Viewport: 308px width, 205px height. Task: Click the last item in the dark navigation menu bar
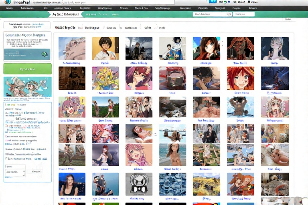(x=253, y=8)
